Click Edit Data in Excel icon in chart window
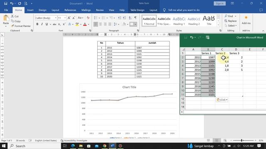This screenshot has height=149, width=266. [207, 38]
